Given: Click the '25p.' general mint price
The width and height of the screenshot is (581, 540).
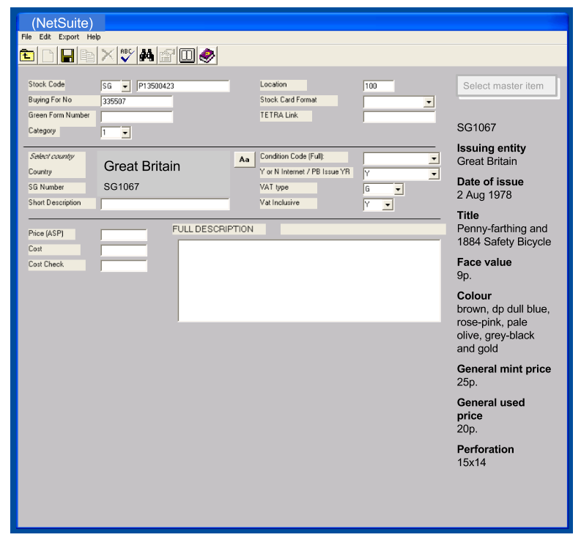Looking at the screenshot, I should click(467, 382).
